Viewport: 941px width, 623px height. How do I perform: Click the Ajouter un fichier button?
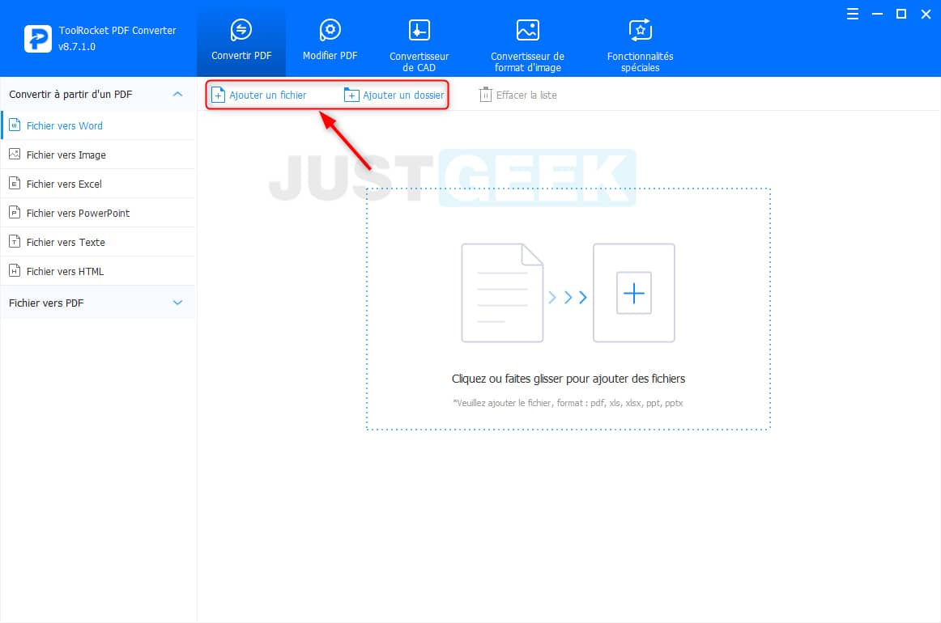(259, 95)
